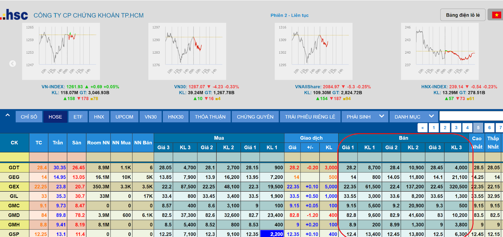Switch to the ETF tab
Screen dimensions: 503x237
[x=78, y=117]
